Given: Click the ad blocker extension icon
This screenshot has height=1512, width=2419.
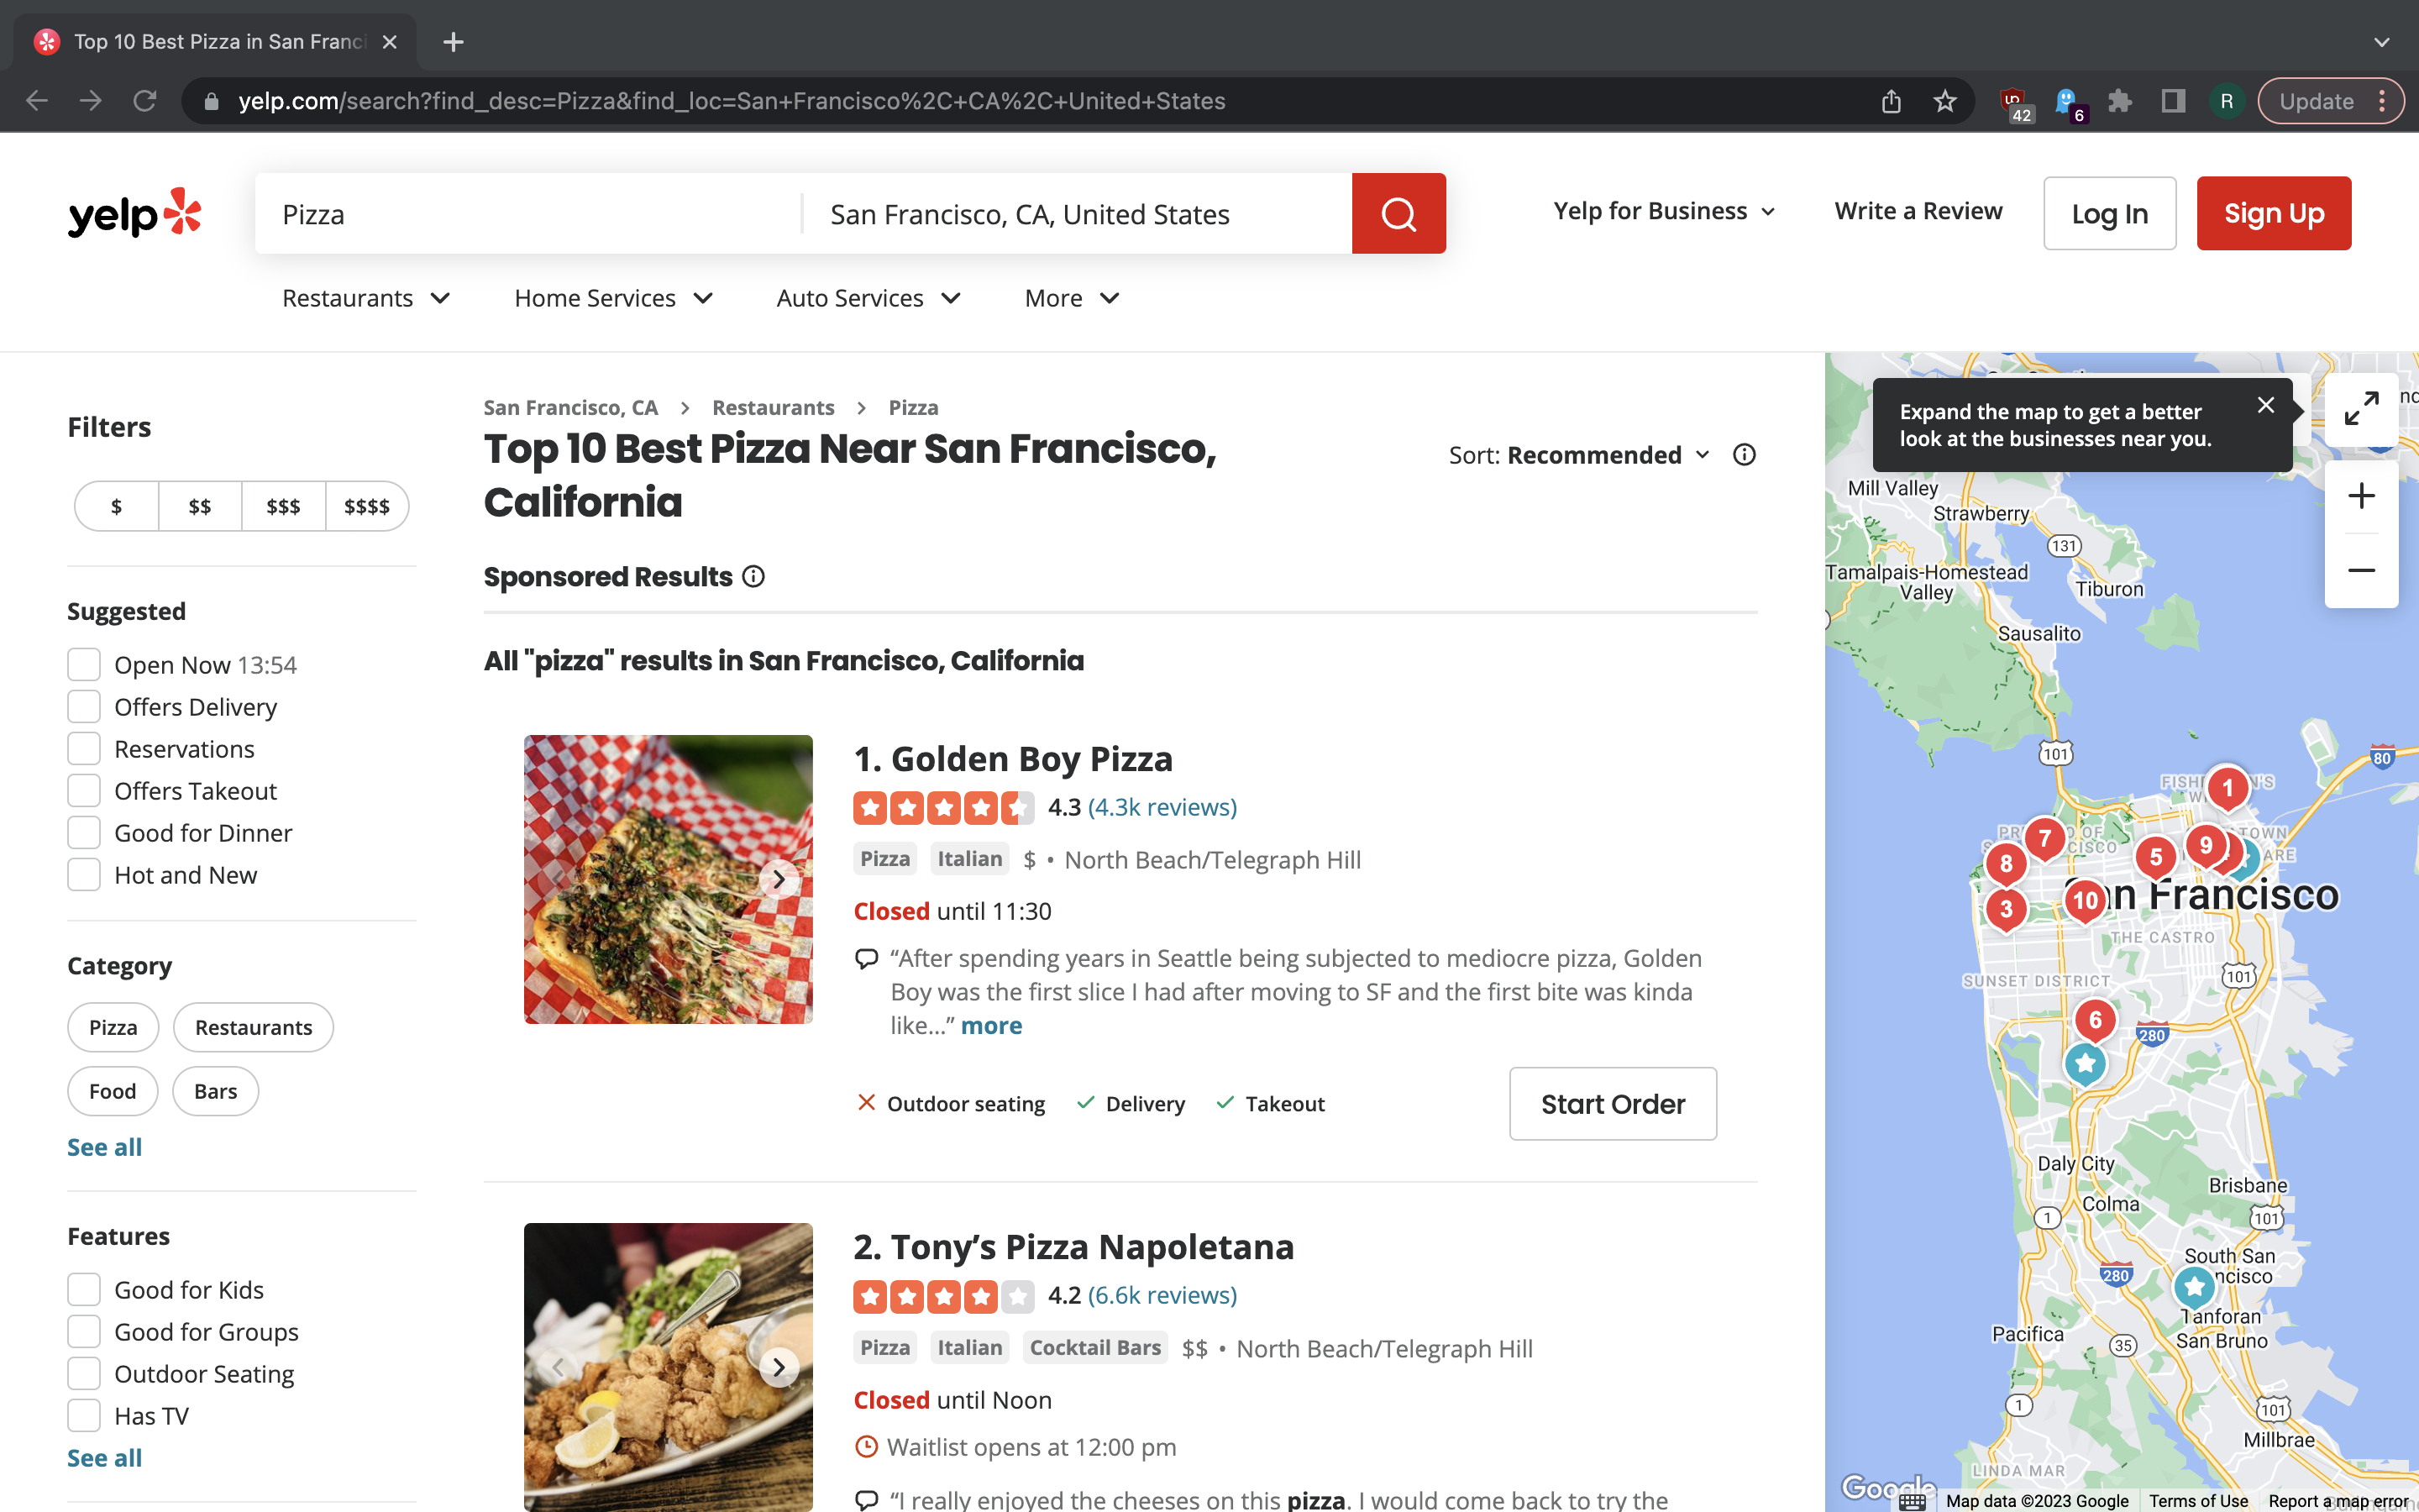Looking at the screenshot, I should pos(2015,103).
